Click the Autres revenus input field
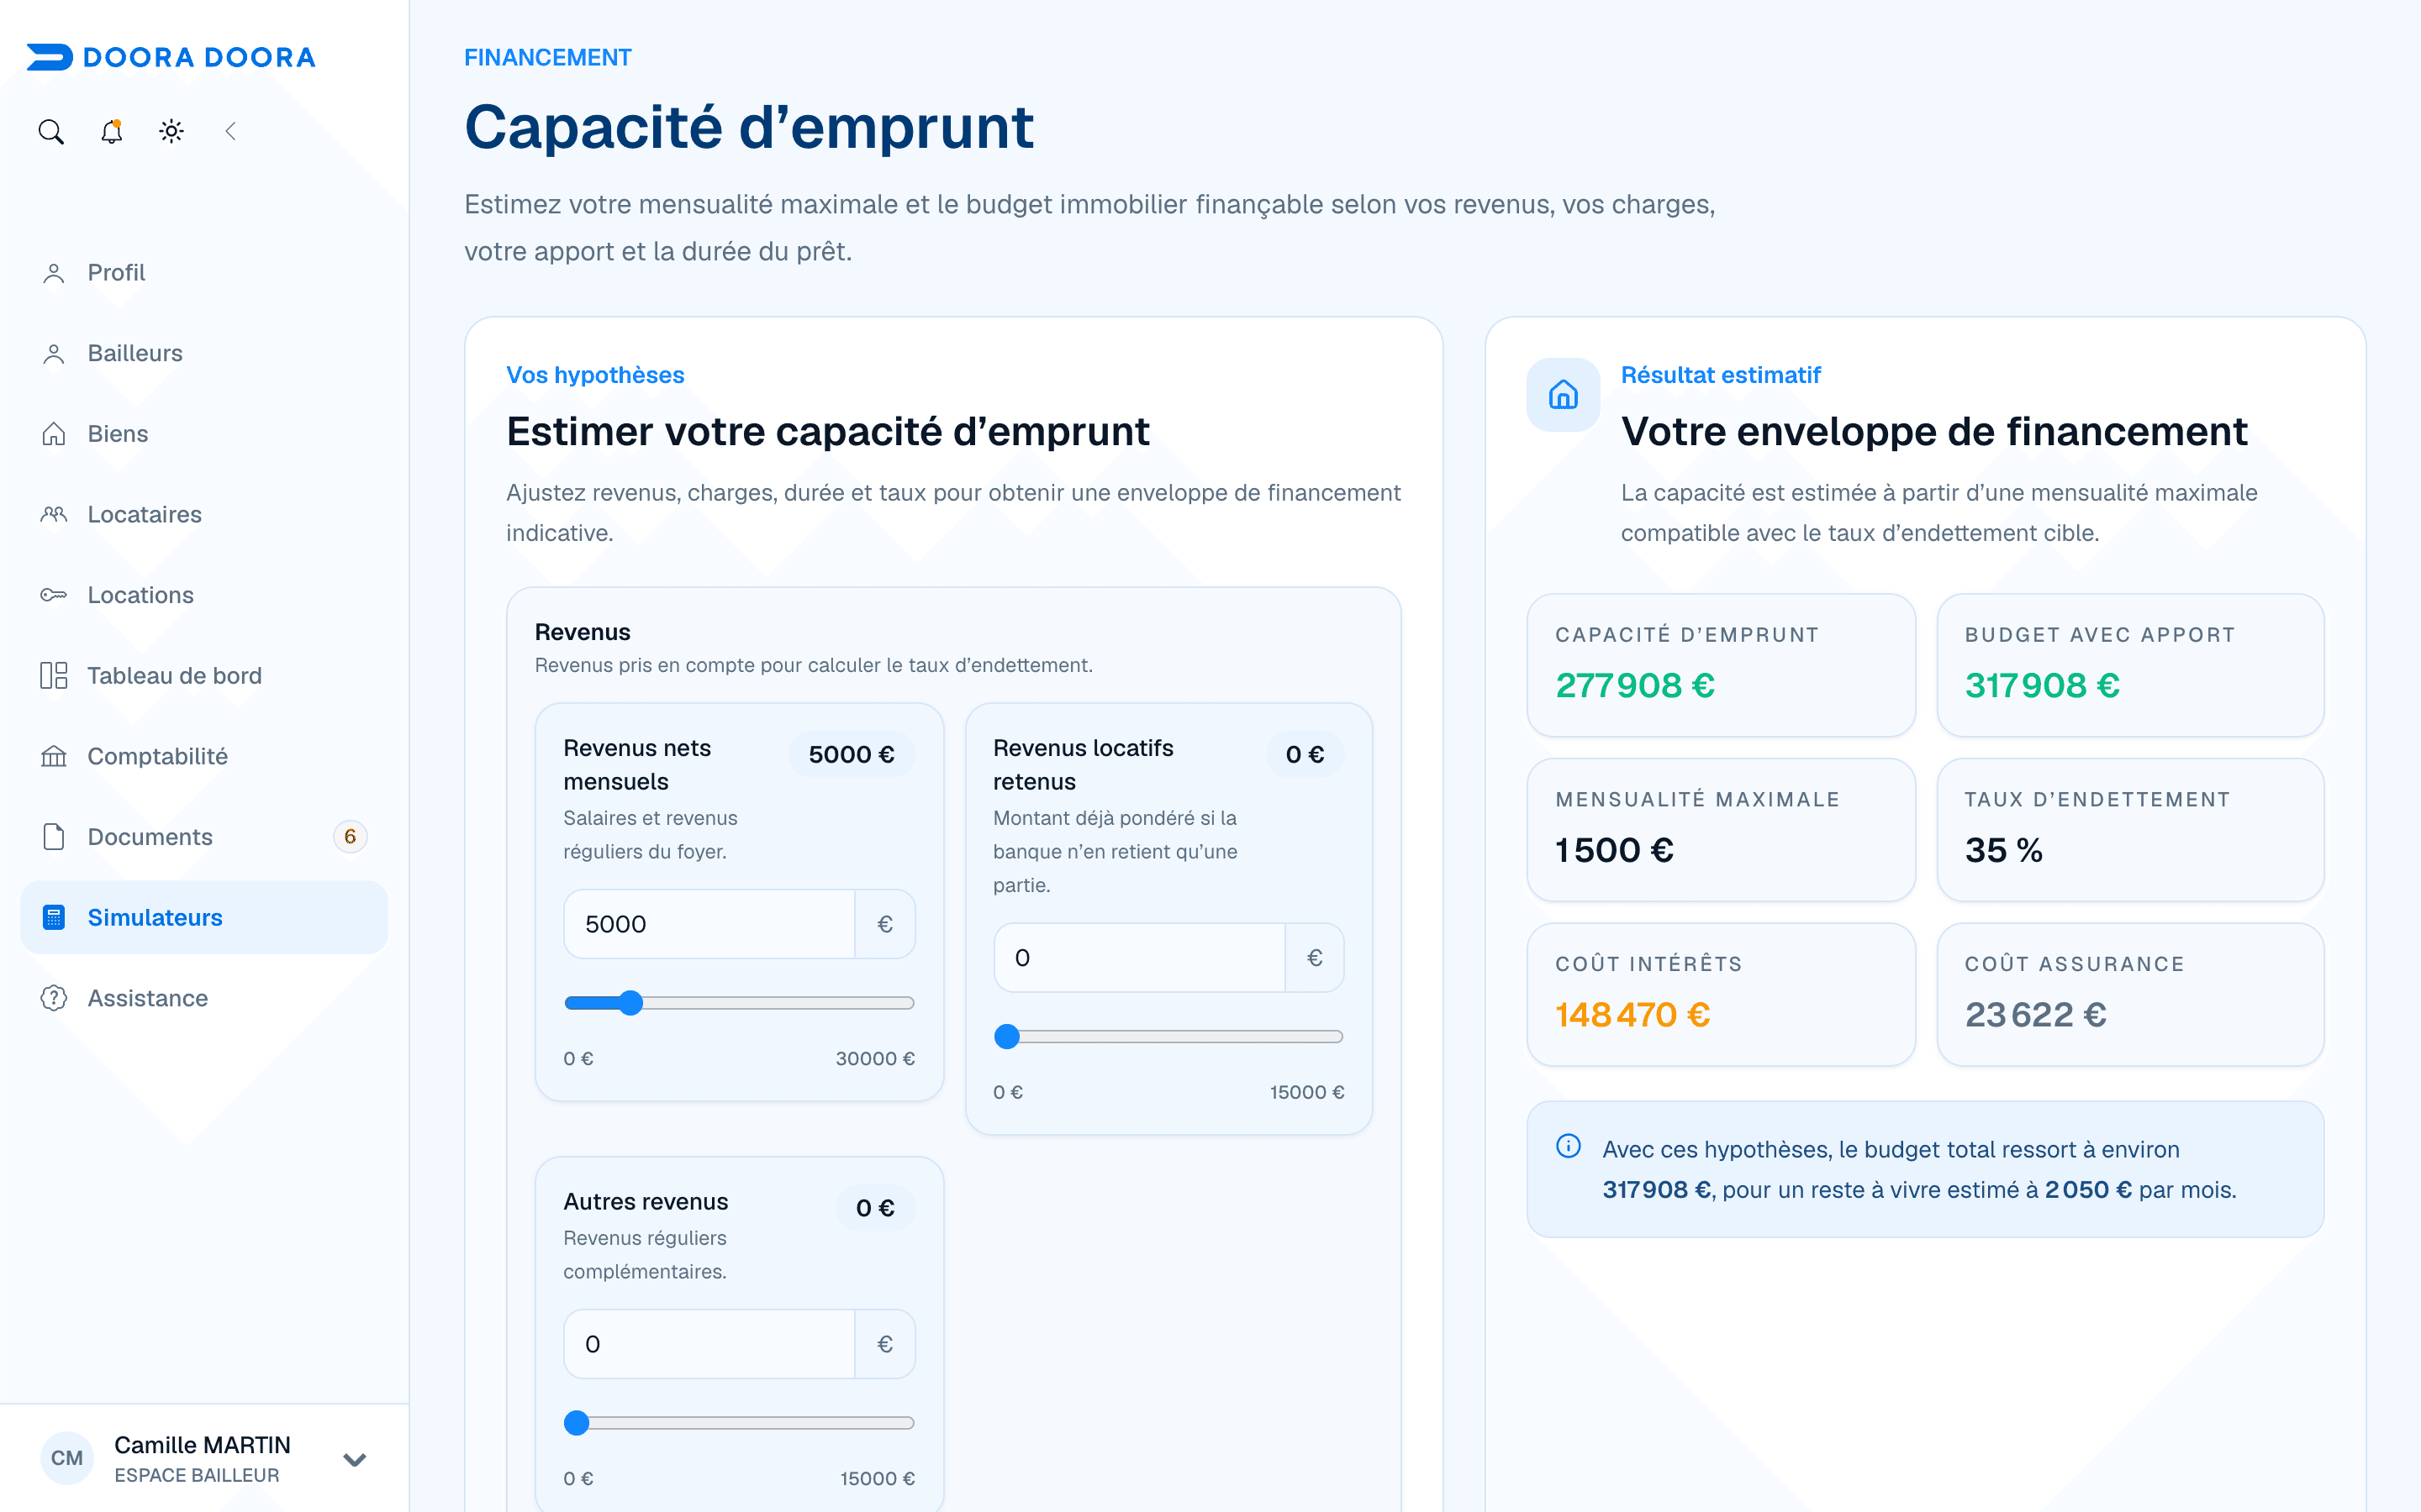Image resolution: width=2421 pixels, height=1512 pixels. pos(709,1344)
